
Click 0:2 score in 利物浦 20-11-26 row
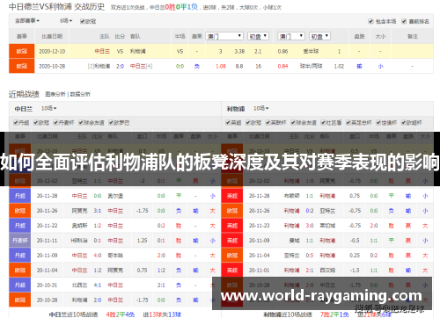coord(310,211)
